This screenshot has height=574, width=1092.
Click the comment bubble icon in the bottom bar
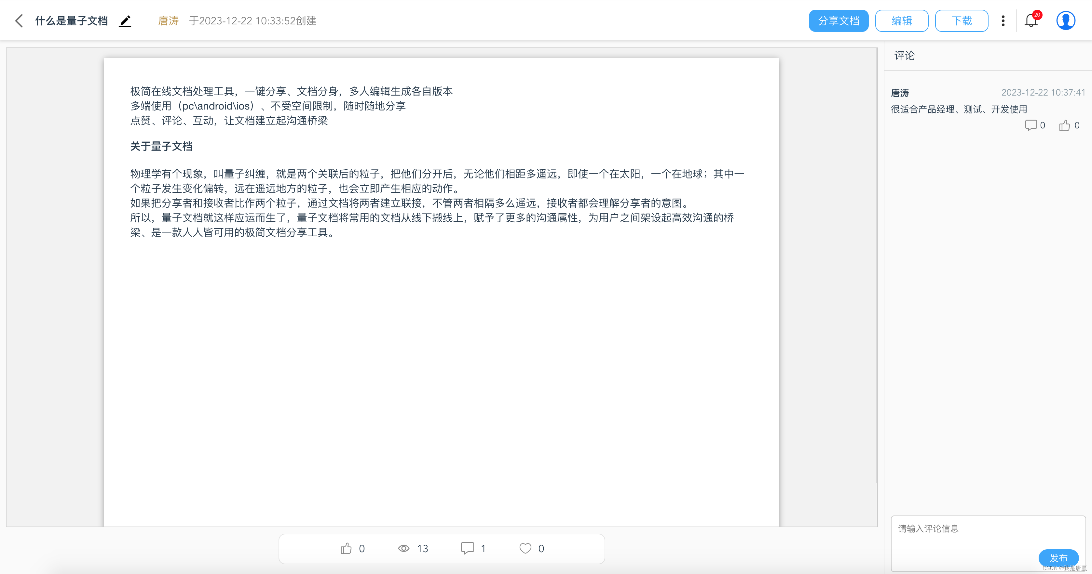point(467,548)
